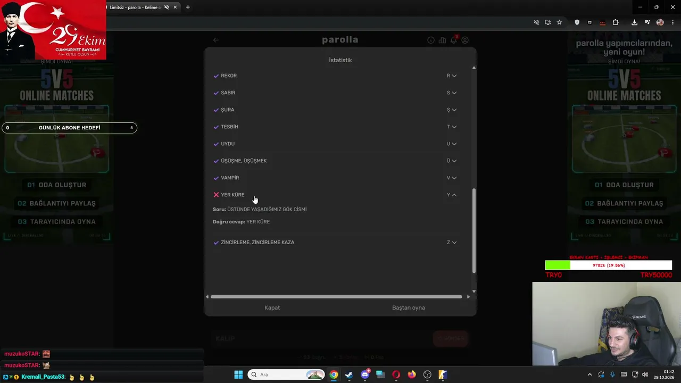Mute the tab via speaker icon on tab
The height and width of the screenshot is (383, 681).
click(167, 7)
